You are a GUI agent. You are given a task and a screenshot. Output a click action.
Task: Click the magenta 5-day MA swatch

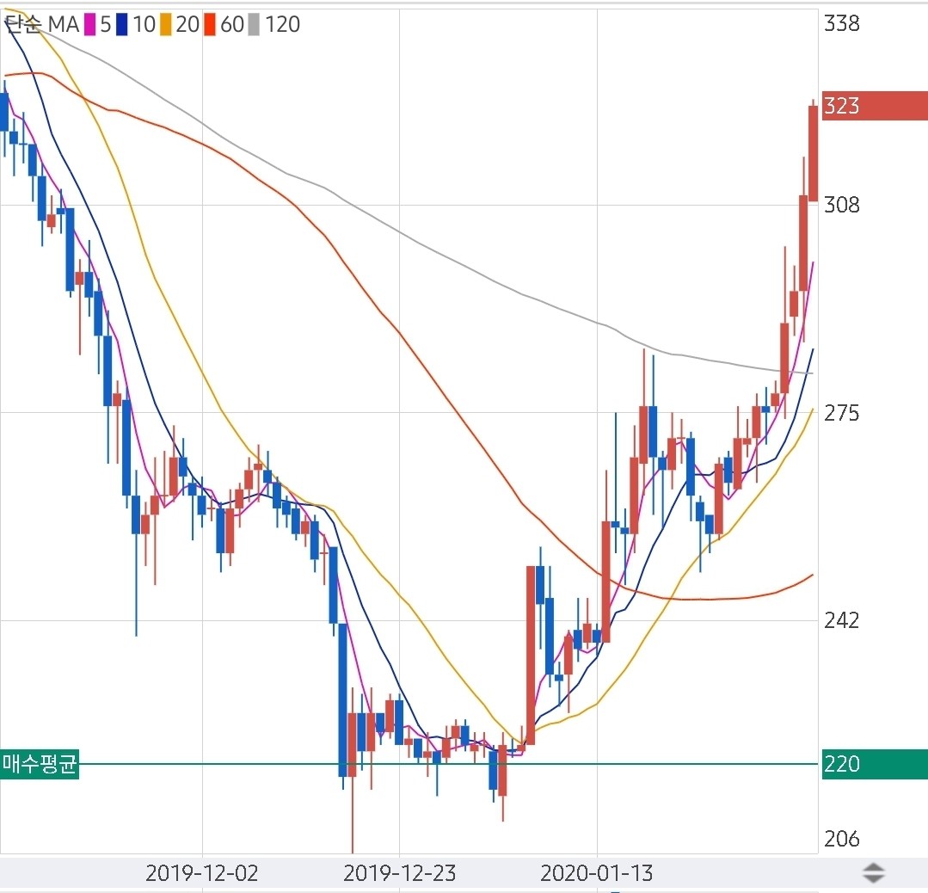coord(89,25)
